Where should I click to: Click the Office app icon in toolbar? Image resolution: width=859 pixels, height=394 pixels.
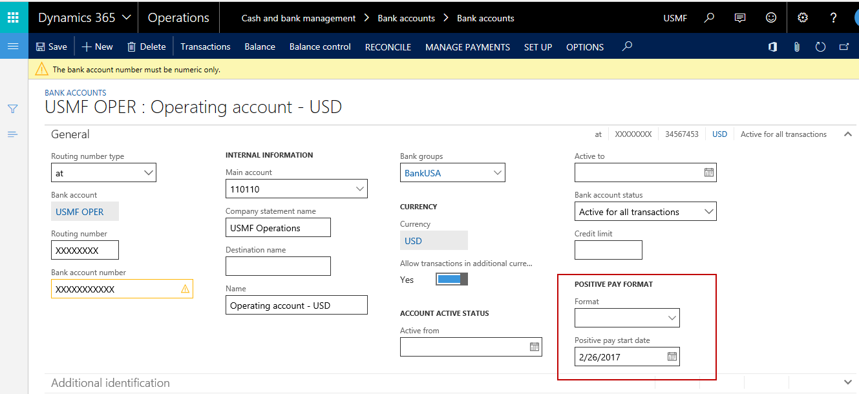(772, 47)
